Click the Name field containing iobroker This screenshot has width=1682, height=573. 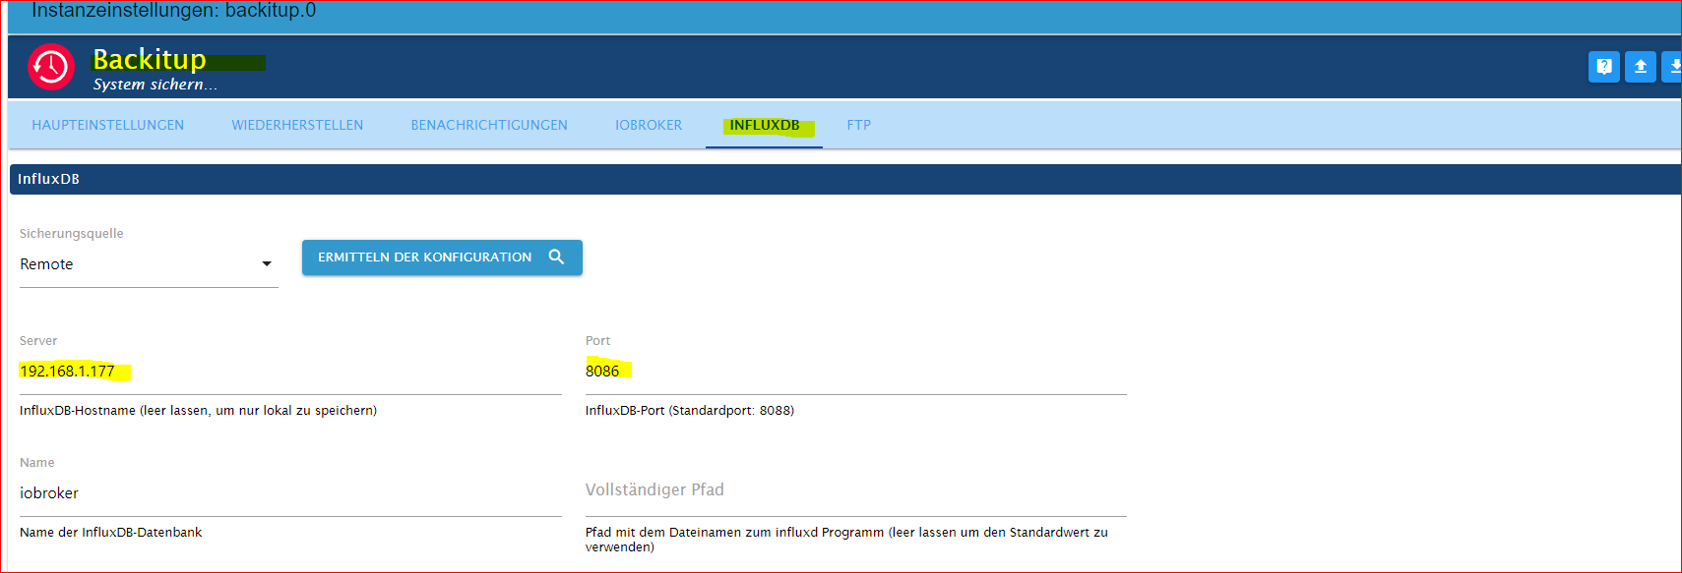click(x=290, y=493)
